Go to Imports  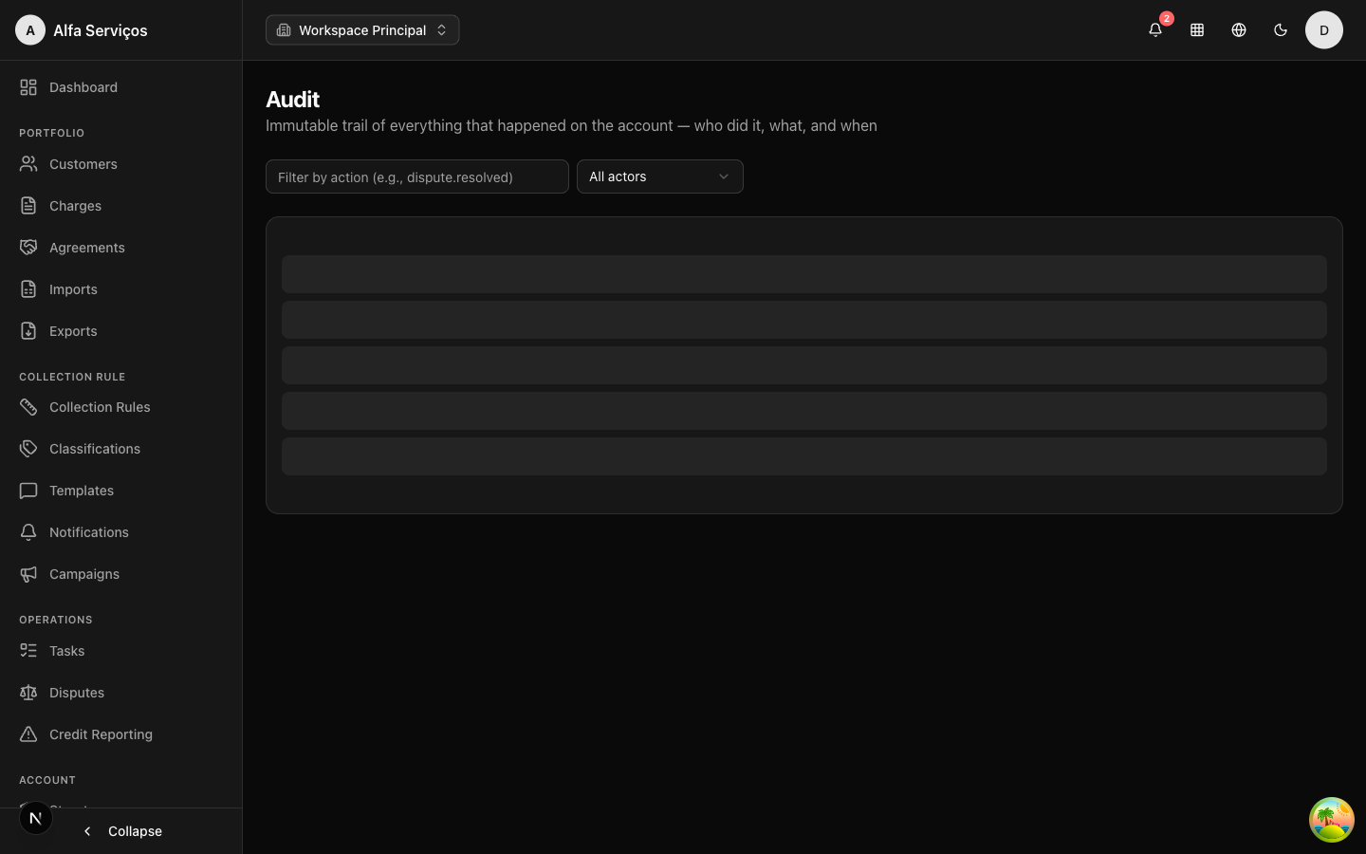120,289
